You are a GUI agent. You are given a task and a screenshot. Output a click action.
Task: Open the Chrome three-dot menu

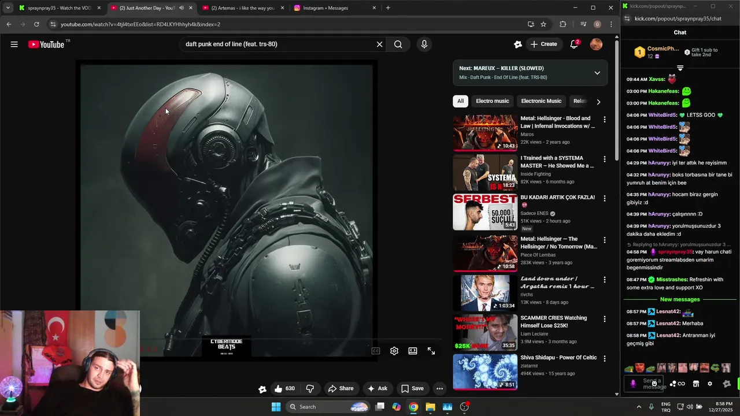click(611, 24)
